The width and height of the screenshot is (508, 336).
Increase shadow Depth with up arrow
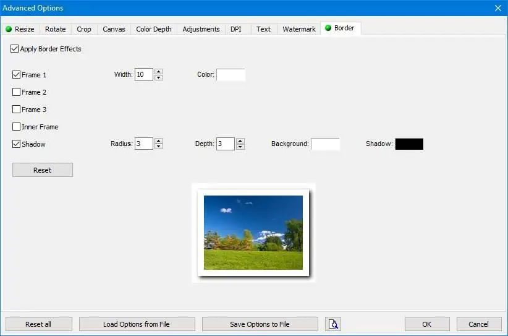240,140
